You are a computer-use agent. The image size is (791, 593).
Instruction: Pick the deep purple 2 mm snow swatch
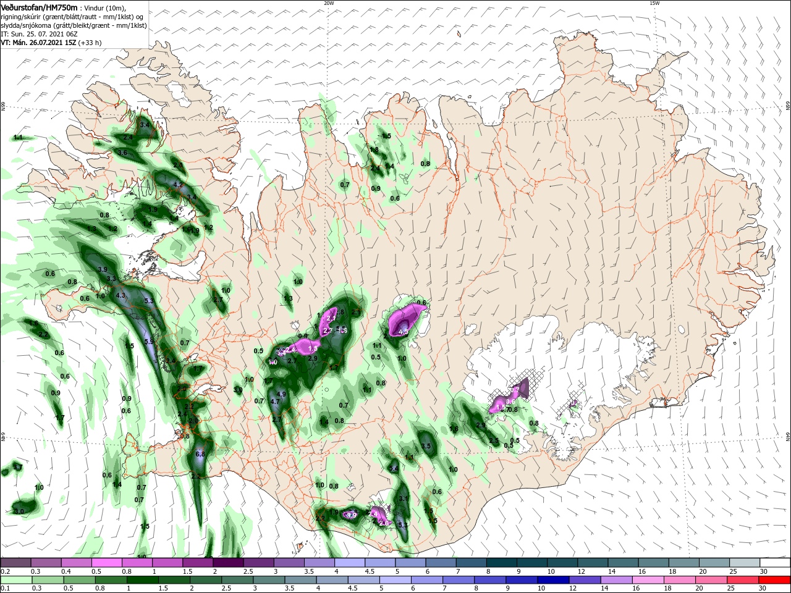click(228, 563)
